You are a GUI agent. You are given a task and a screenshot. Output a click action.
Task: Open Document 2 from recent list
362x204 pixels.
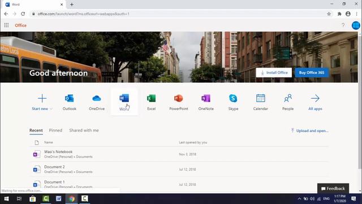pyautogui.click(x=179, y=169)
